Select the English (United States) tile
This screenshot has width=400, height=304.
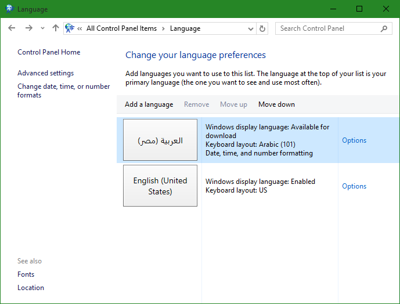point(160,186)
